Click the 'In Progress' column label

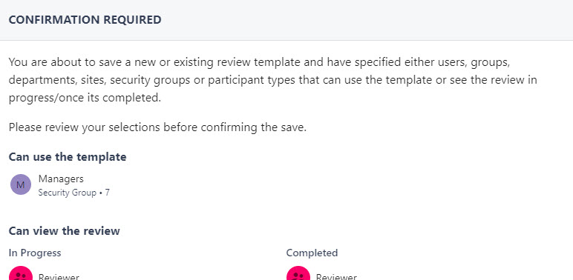35,253
